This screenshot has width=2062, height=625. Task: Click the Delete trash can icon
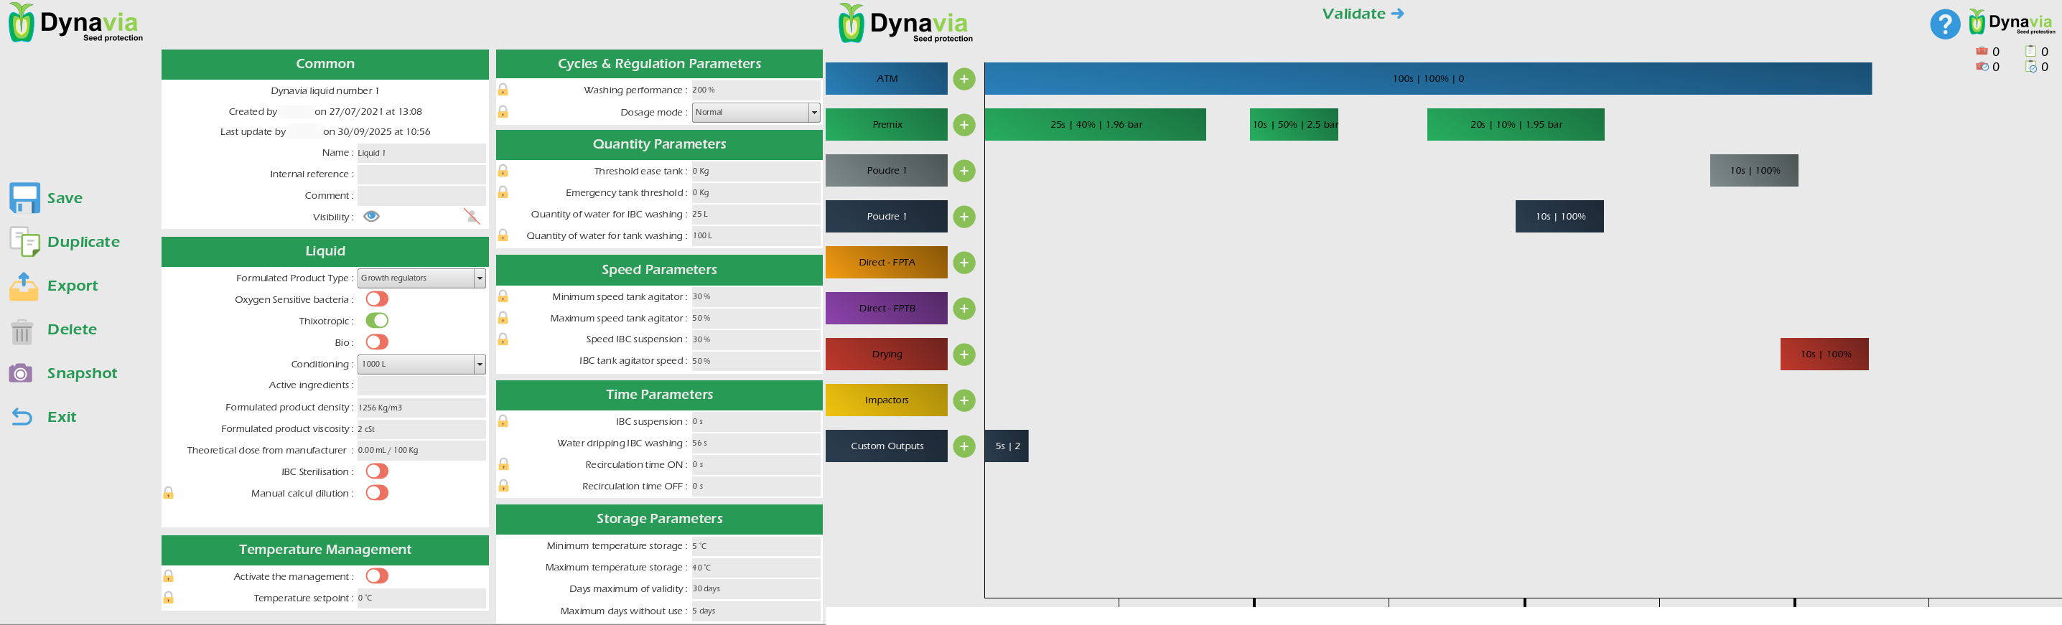tap(22, 329)
